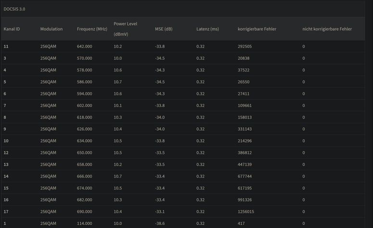Click the korrigierbare Fehler column header

[x=257, y=29]
